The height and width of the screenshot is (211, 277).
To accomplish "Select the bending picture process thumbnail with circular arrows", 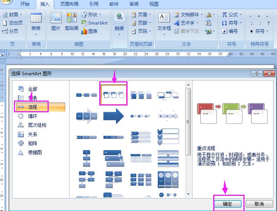I will click(x=168, y=95).
